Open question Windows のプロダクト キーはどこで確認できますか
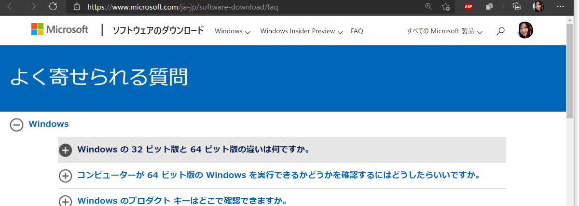Image resolution: width=579 pixels, height=206 pixels. [182, 201]
